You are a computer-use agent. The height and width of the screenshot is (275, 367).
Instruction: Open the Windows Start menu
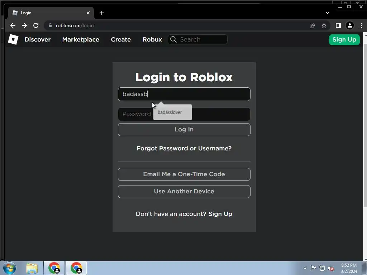click(x=10, y=268)
